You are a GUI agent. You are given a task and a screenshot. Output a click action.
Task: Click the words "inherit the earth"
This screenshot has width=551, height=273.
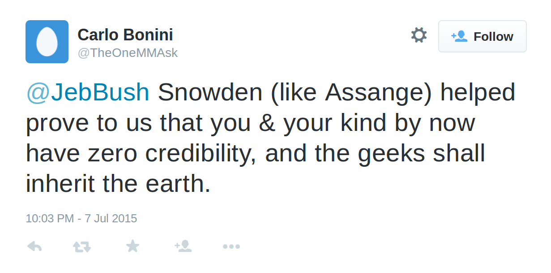(118, 184)
